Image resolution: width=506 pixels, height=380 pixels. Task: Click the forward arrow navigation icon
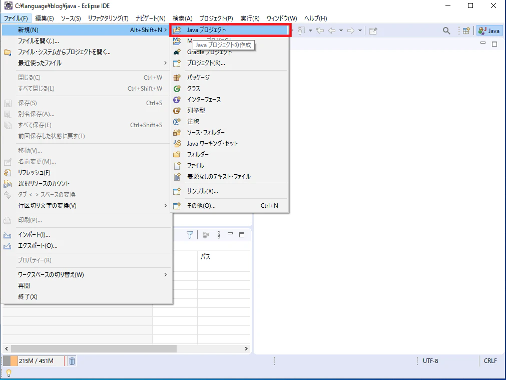coord(351,31)
